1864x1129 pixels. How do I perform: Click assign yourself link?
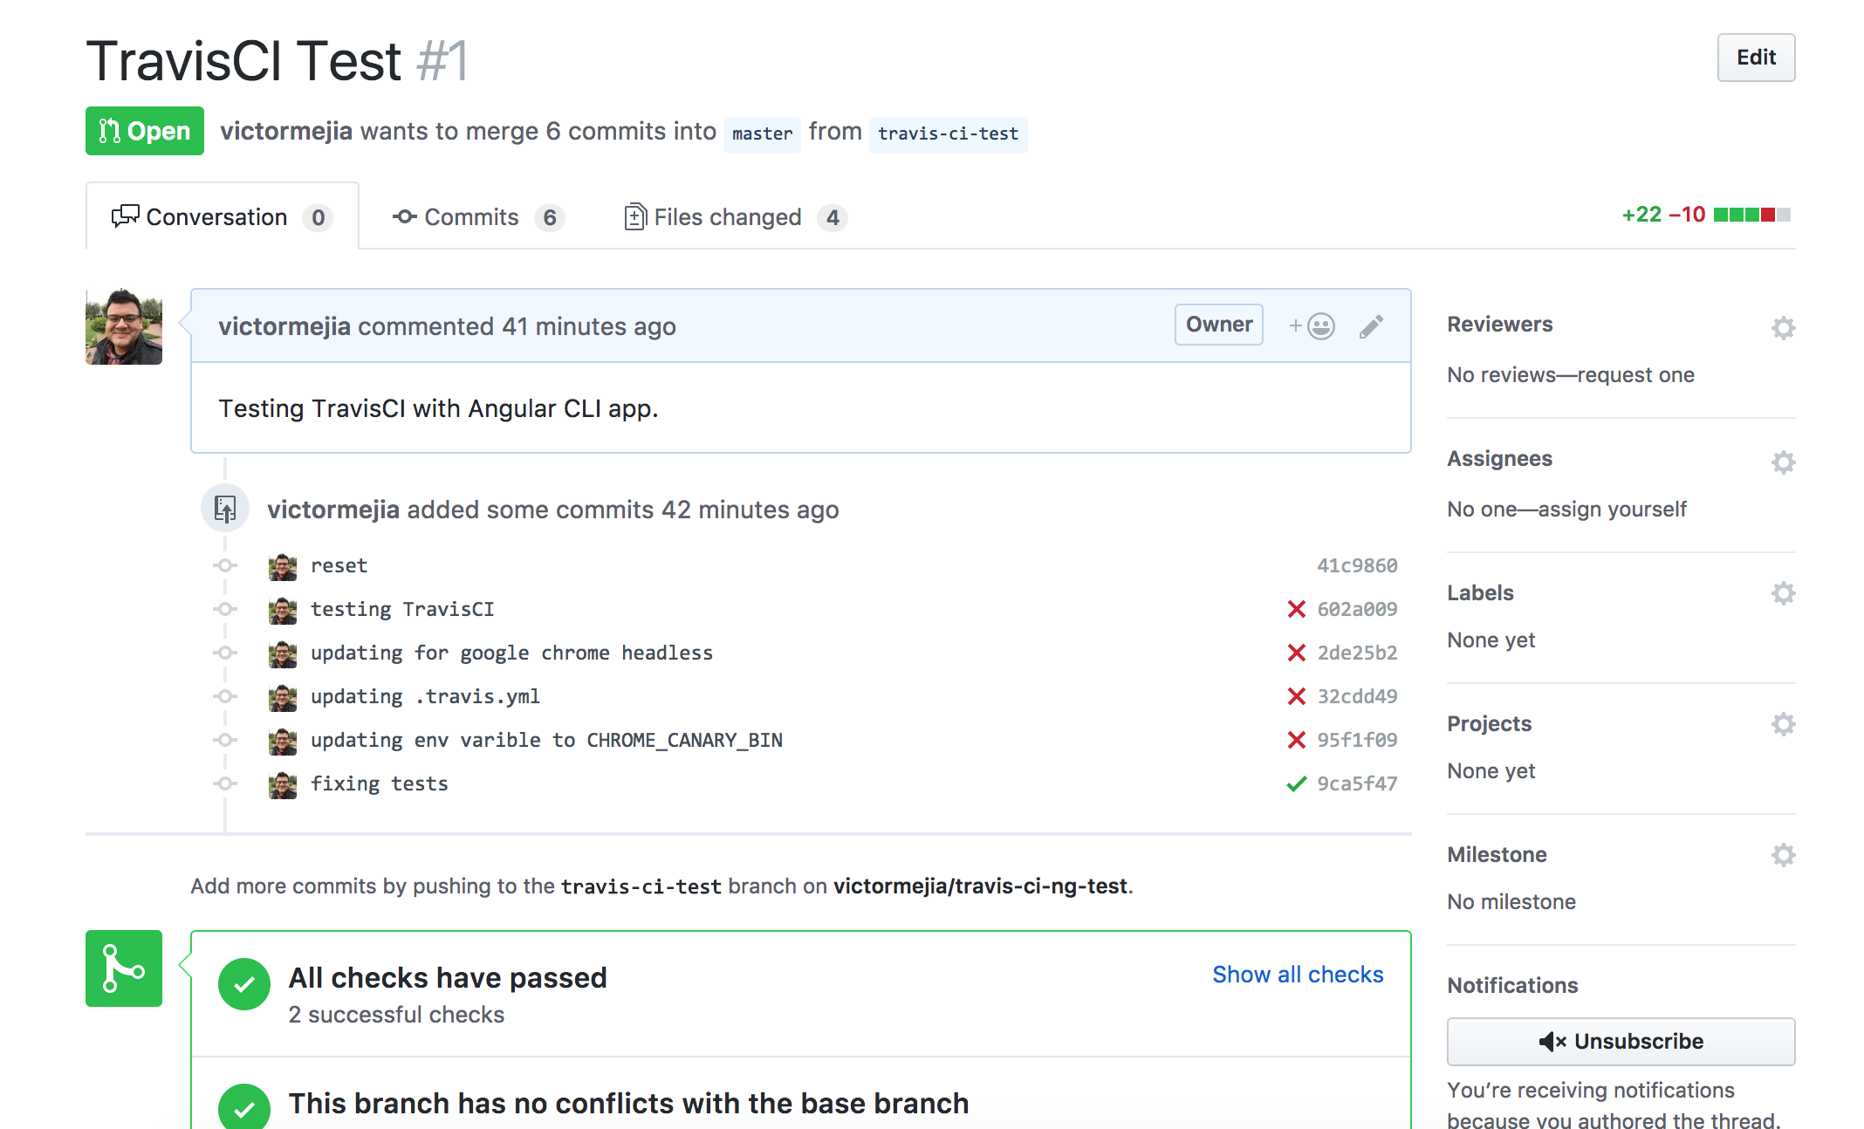pos(1612,510)
